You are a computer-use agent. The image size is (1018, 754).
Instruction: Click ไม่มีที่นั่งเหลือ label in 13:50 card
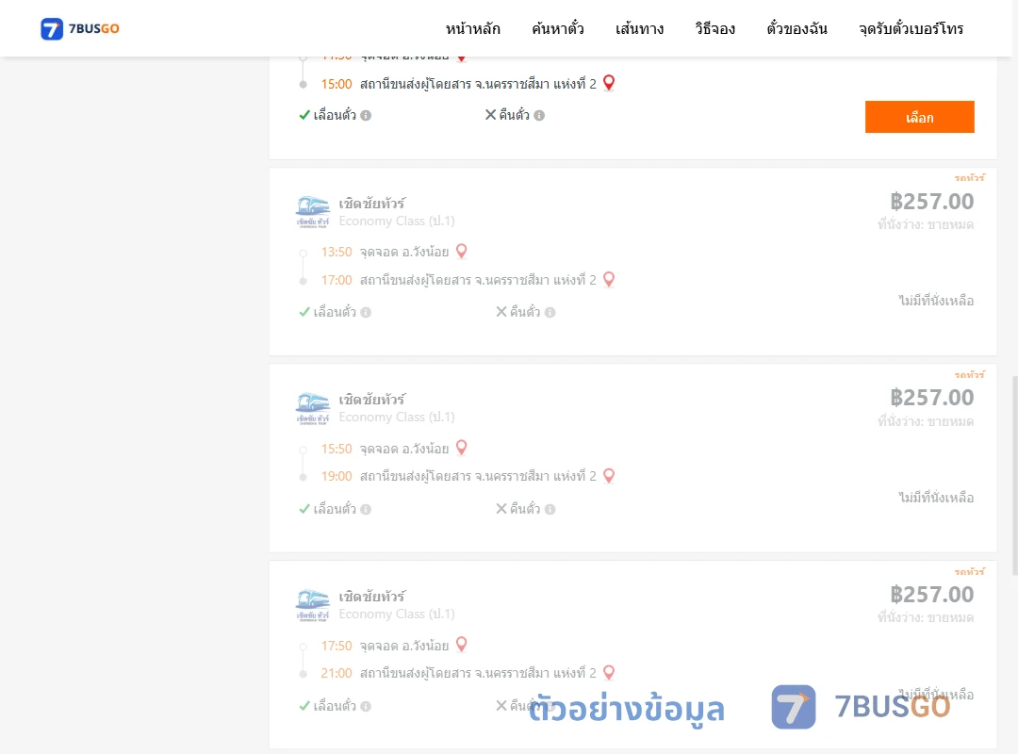(936, 301)
